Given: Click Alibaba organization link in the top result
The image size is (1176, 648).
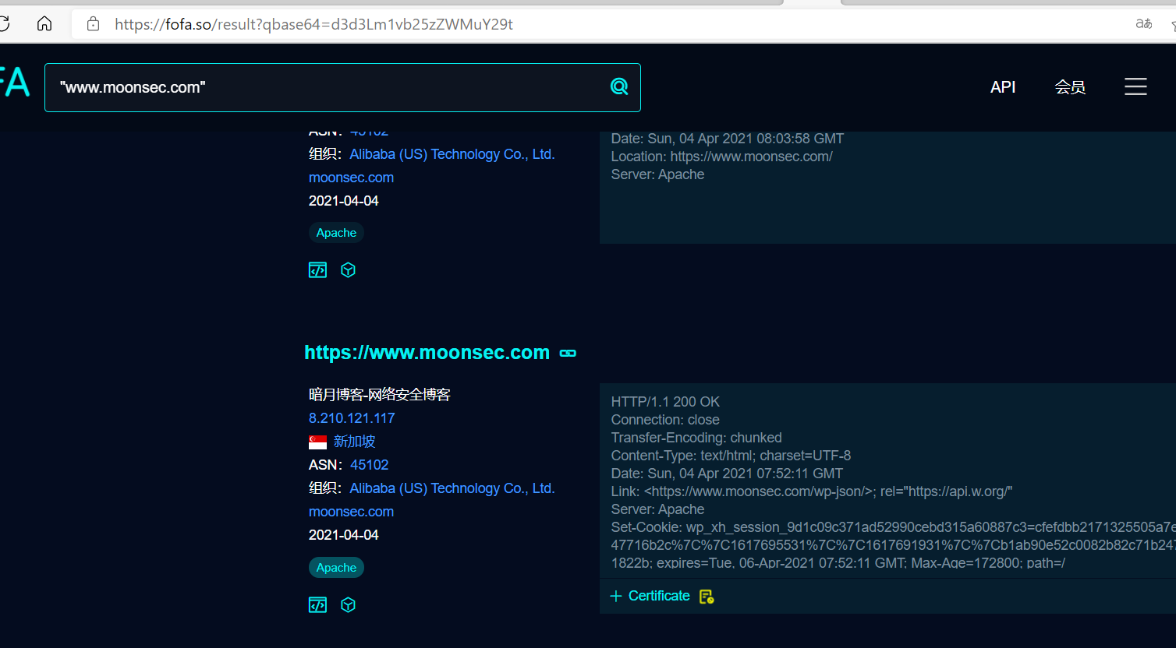Looking at the screenshot, I should (x=452, y=154).
